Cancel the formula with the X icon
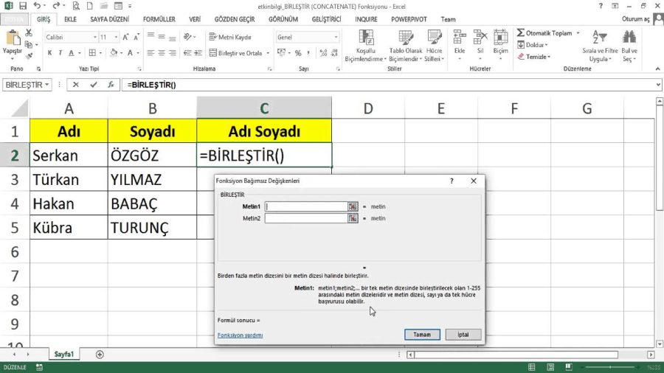Screen dimensions: 664x373 tap(77, 85)
